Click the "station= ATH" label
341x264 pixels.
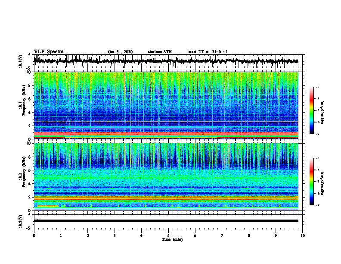[x=160, y=52]
